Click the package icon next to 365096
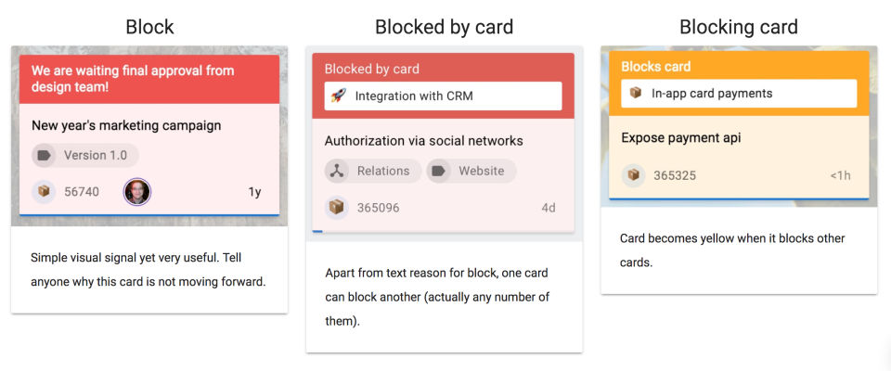Screen dimensions: 891x371 click(337, 208)
